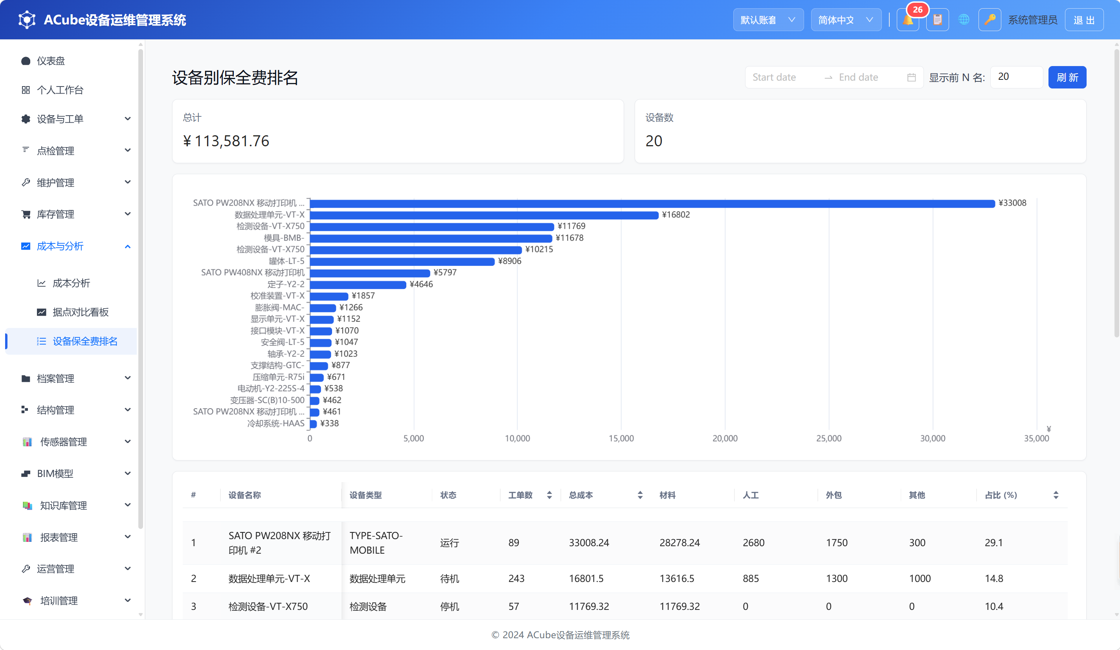
Task: Expand 维护管理 menu
Action: pos(71,182)
